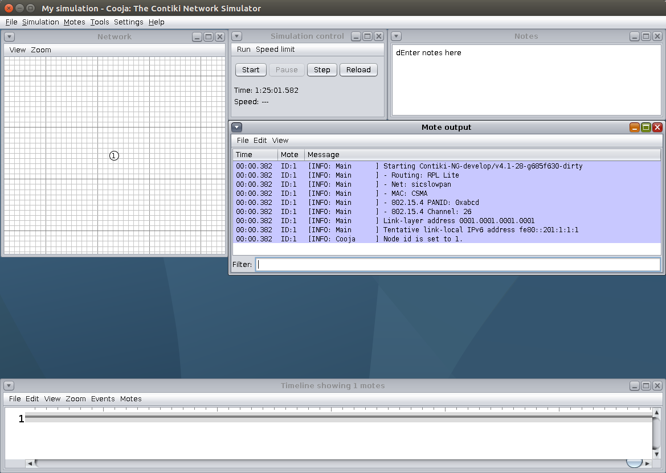The image size is (666, 473).
Task: Click mote 1 label in Timeline
Action: pyautogui.click(x=21, y=419)
